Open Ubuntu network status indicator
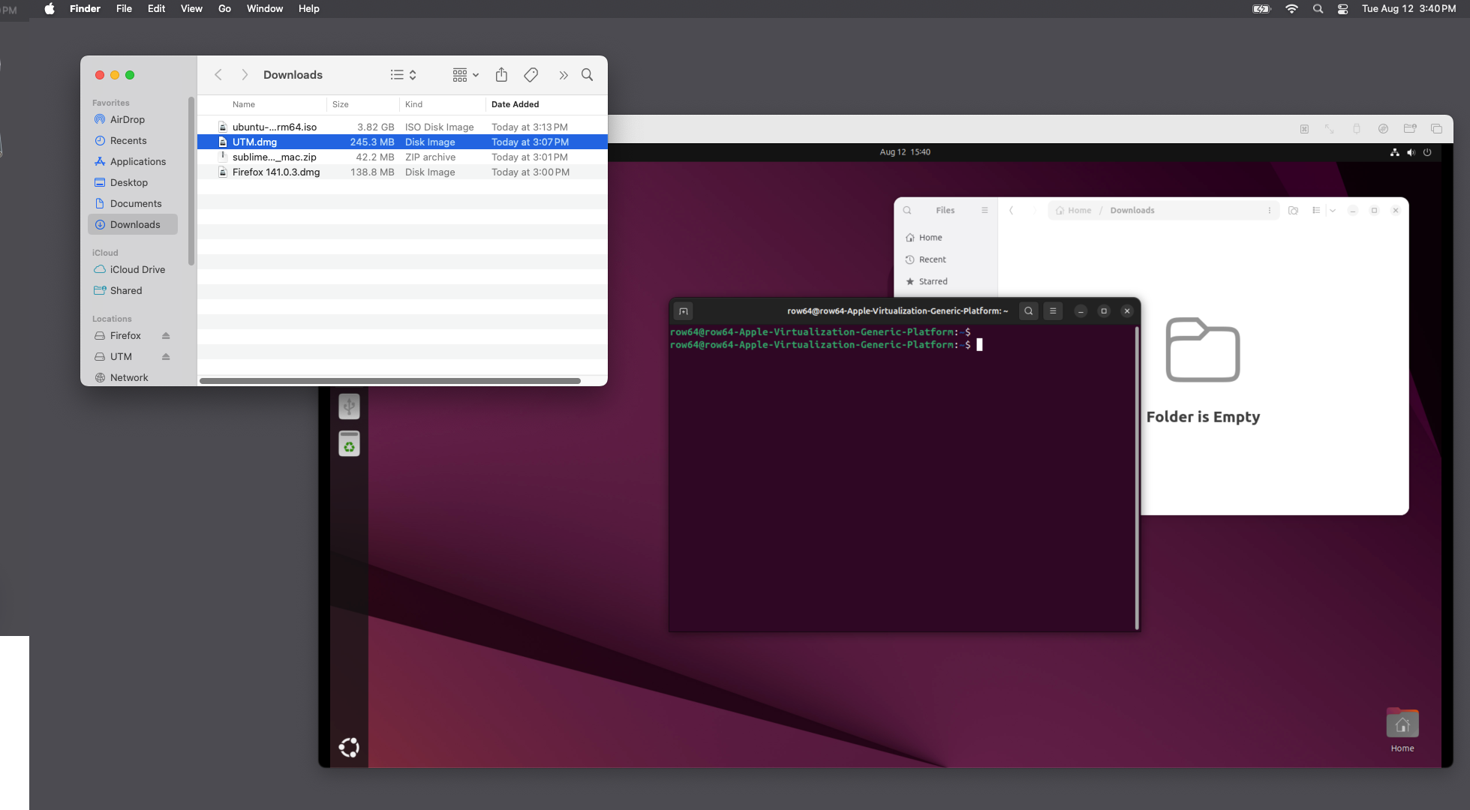The width and height of the screenshot is (1470, 810). tap(1394, 152)
